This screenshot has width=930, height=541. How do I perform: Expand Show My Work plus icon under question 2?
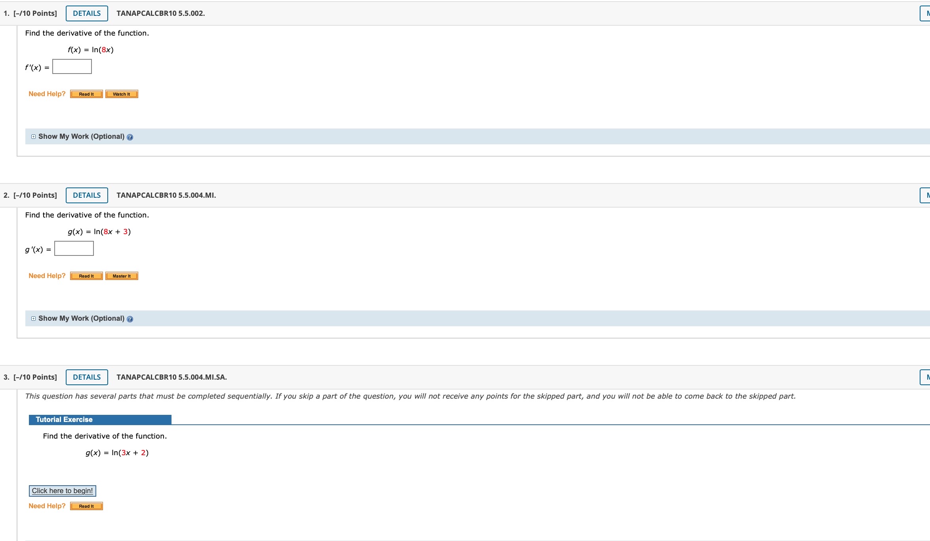tap(34, 318)
